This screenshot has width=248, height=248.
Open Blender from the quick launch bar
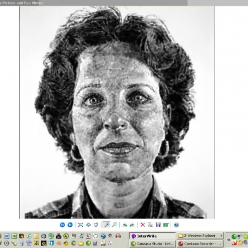(x=59, y=243)
